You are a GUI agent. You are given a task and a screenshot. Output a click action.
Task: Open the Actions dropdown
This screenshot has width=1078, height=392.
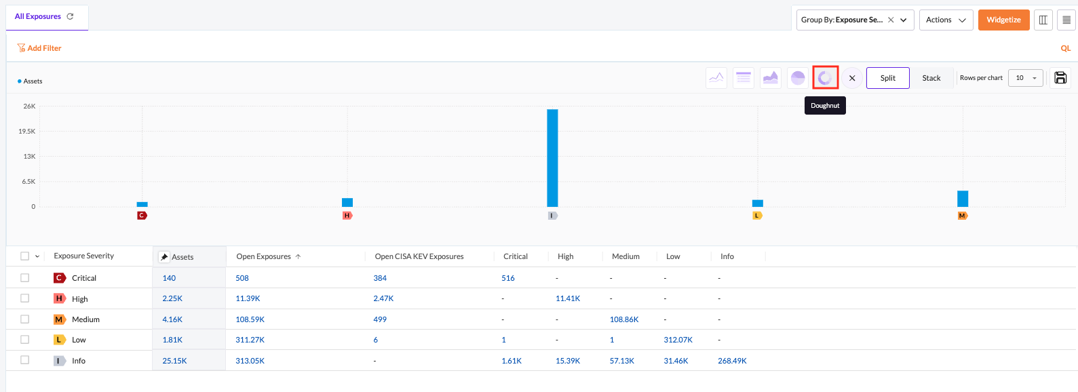coord(946,20)
